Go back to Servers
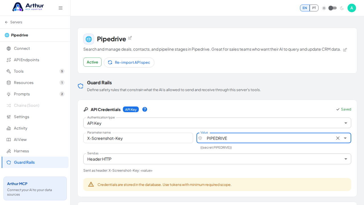Screen dimensions: 364x205 click(13, 22)
